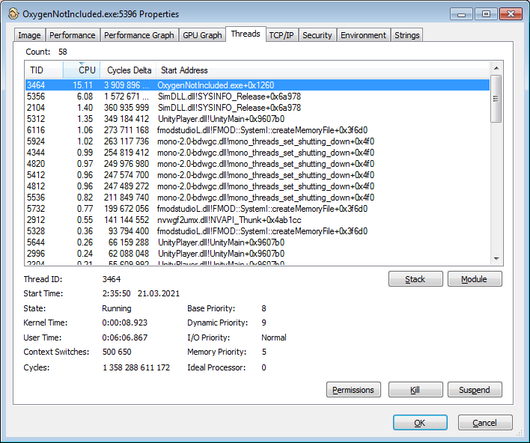Select thread 6116 fmodstudioL row
530x443 pixels.
click(x=258, y=130)
